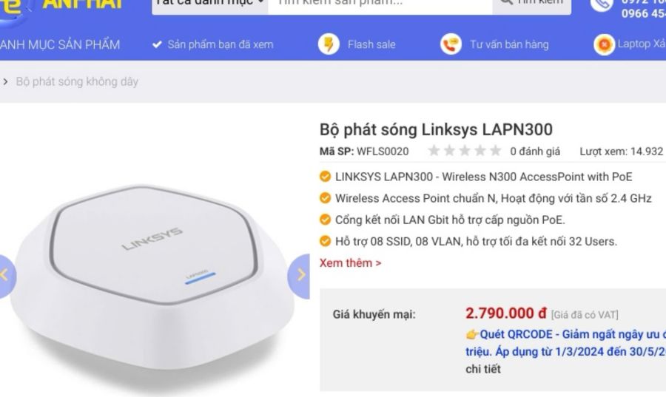The width and height of the screenshot is (666, 397).
Task: Open "Tư vấn bán hàng" menu item
Action: pyautogui.click(x=509, y=44)
